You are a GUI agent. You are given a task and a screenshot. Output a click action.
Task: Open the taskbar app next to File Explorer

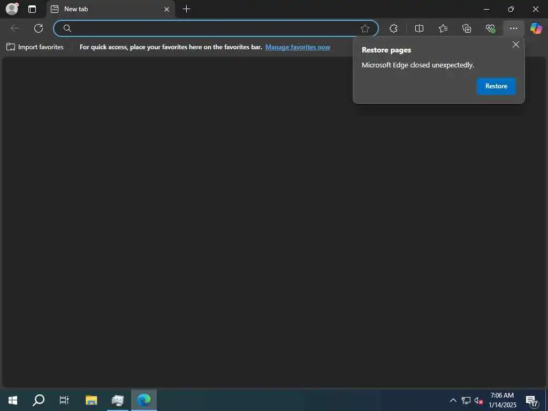(x=118, y=400)
